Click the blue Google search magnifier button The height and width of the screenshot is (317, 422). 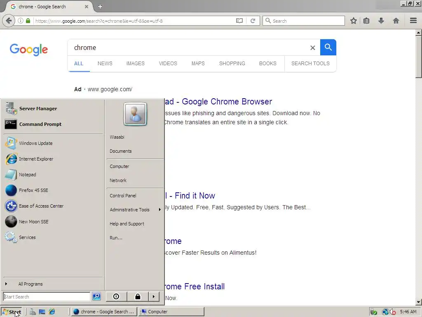pos(328,47)
